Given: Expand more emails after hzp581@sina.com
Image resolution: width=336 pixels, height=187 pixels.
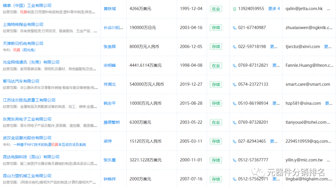Looking at the screenshot, I should [329, 103].
